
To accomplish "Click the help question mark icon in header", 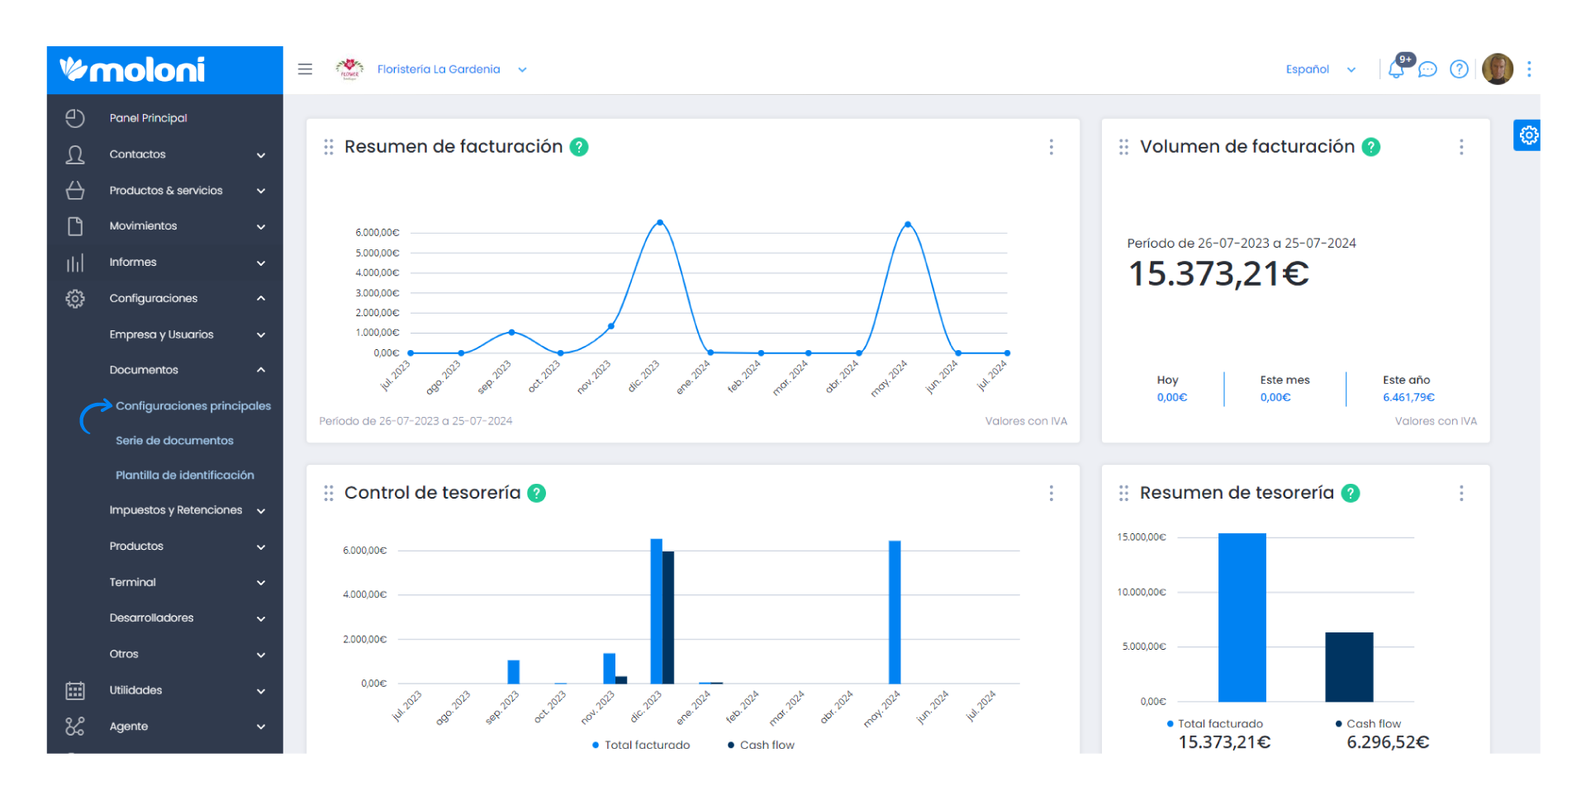I will (1460, 69).
